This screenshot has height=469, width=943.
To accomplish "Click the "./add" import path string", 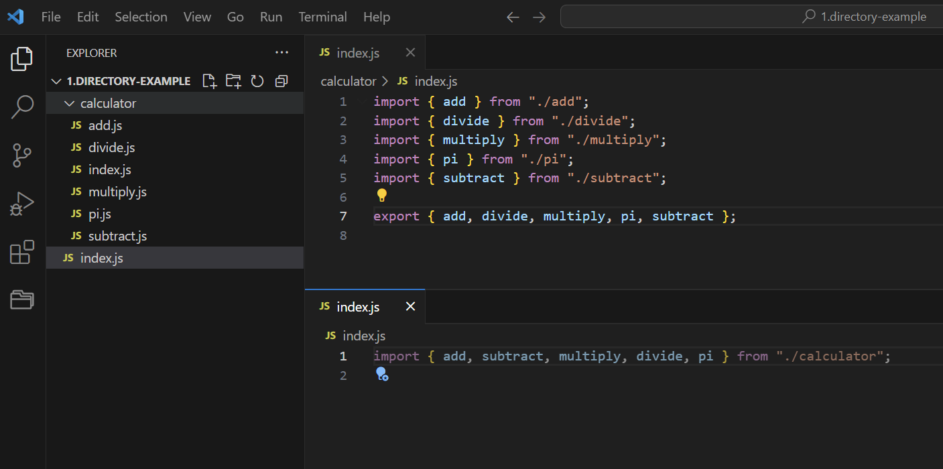I will tap(556, 102).
